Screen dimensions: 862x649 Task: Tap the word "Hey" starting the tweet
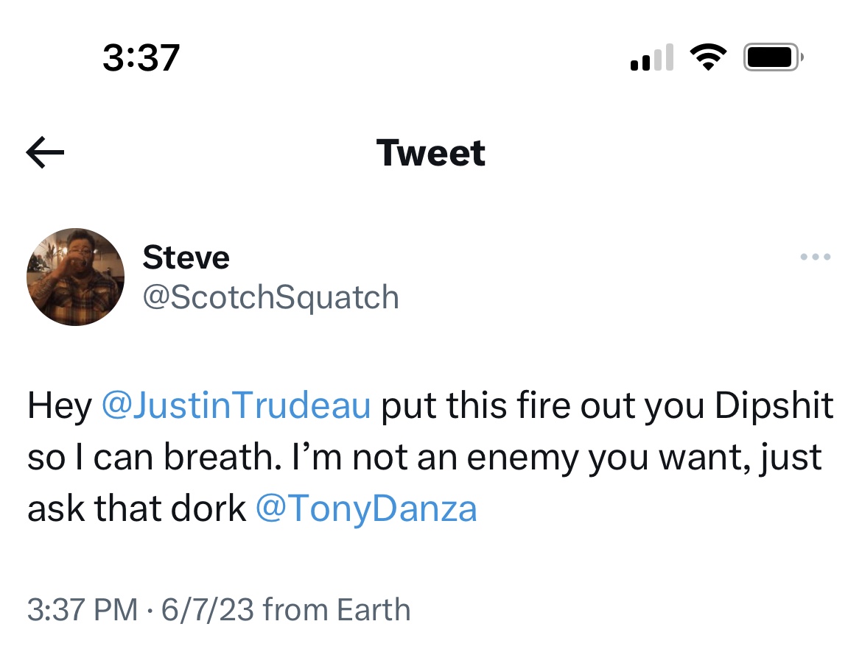click(59, 406)
